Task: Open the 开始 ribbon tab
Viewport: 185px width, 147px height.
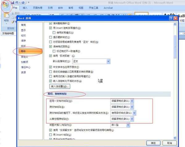Action: pos(15,8)
